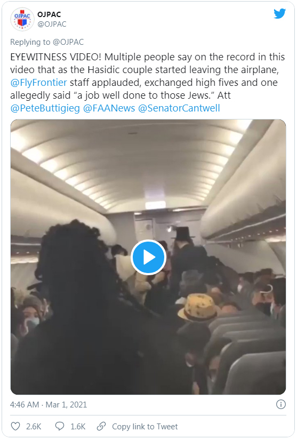Open the 4:46 AM Mar 1, 2021 timestamp
The image size is (297, 440).
[49, 405]
